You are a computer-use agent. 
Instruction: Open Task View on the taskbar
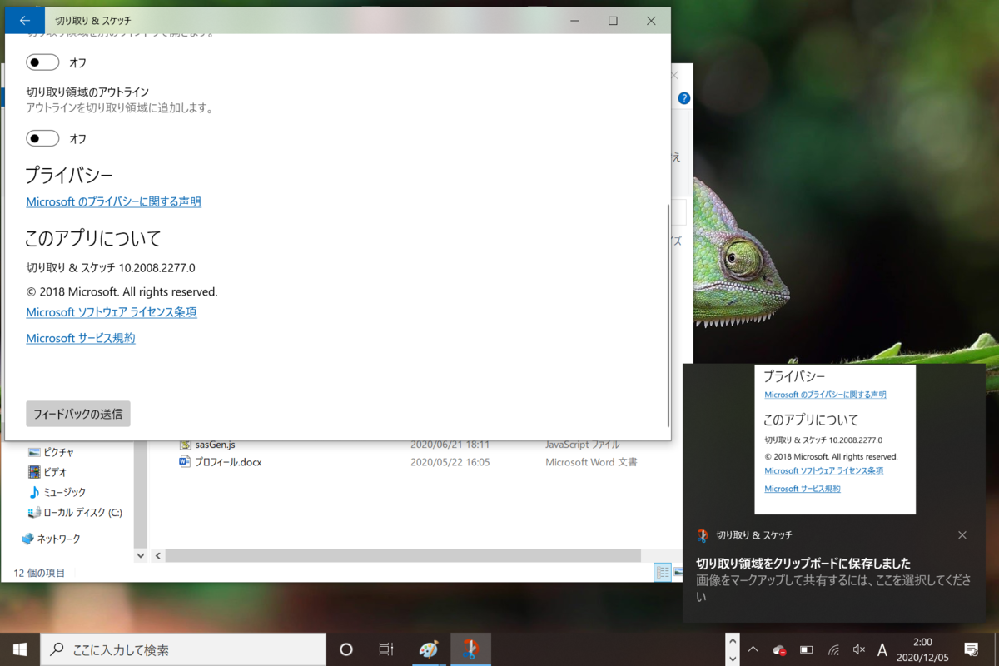point(386,649)
